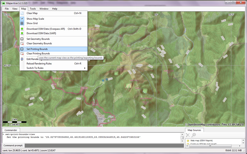The height and width of the screenshot is (154, 247).
Task: Open the Window menu
Action: click(44, 9)
